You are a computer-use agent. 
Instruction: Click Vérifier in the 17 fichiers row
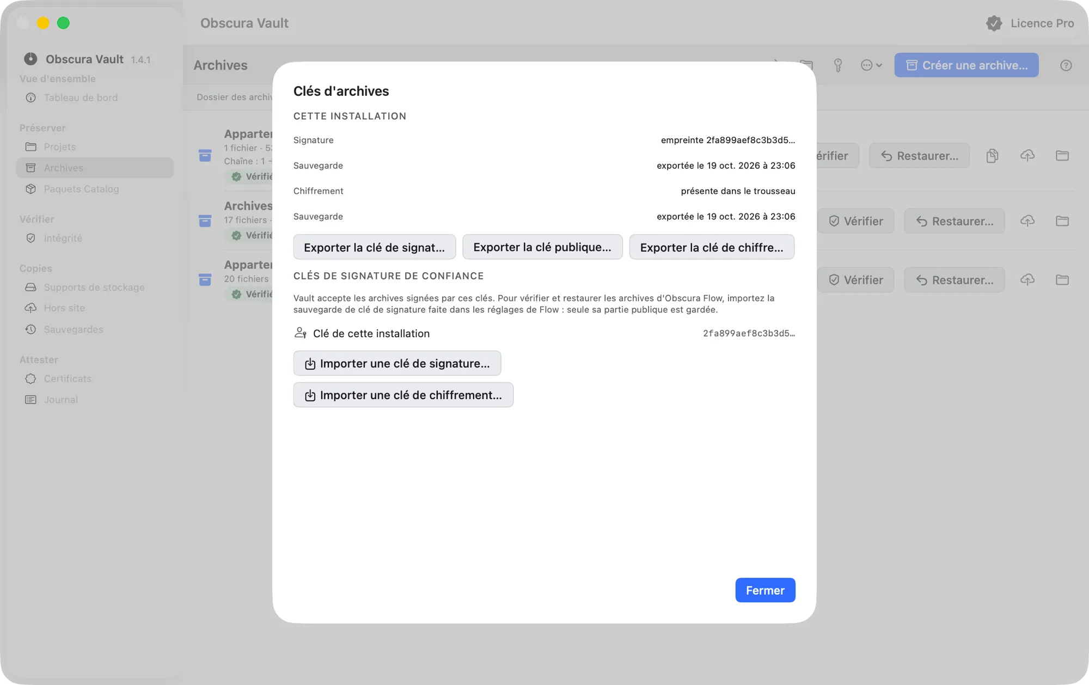click(x=856, y=221)
